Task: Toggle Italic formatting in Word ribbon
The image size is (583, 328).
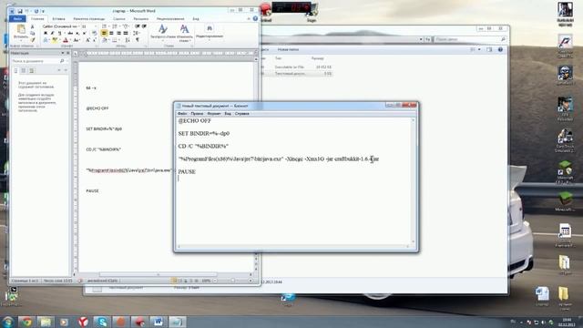Action: pyautogui.click(x=52, y=33)
